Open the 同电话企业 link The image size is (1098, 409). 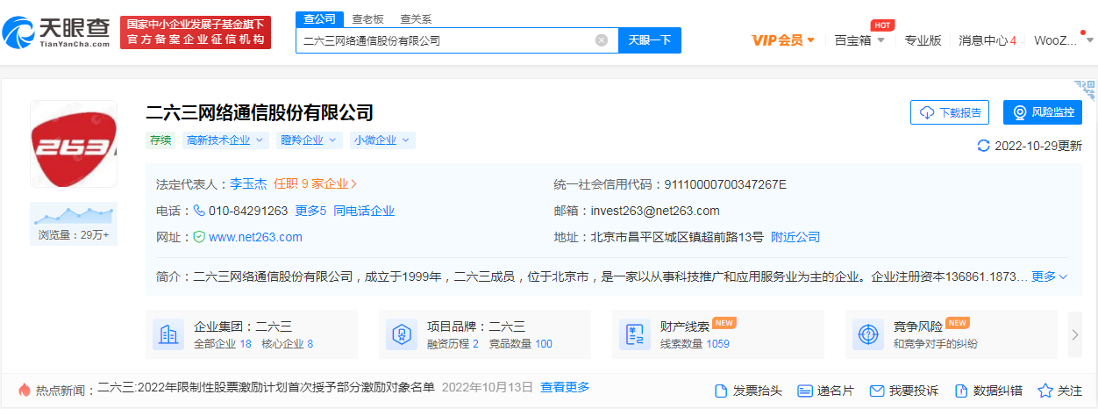click(364, 211)
